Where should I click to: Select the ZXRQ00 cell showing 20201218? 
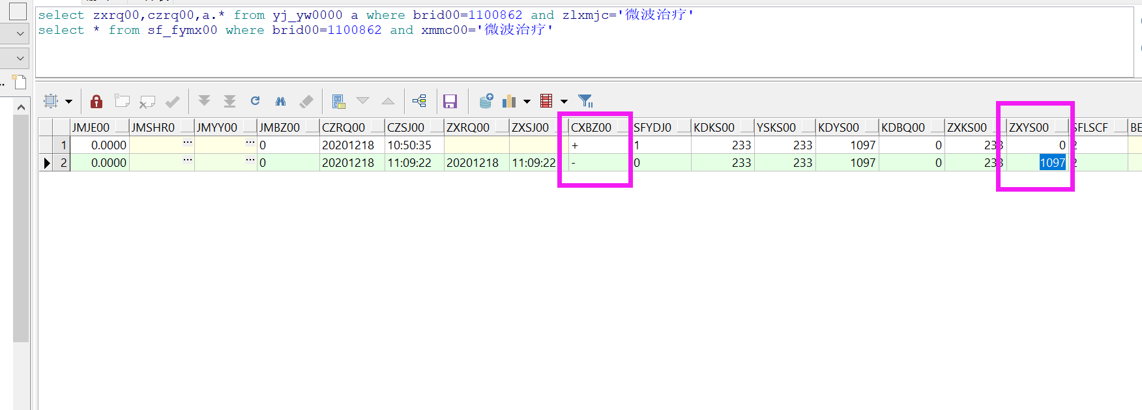(476, 162)
